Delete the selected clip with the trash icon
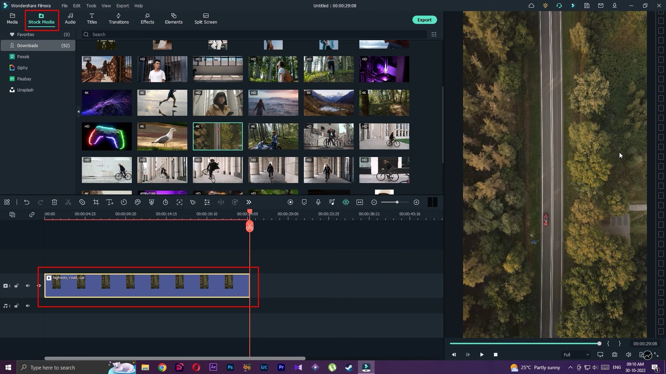The image size is (666, 374). click(54, 202)
